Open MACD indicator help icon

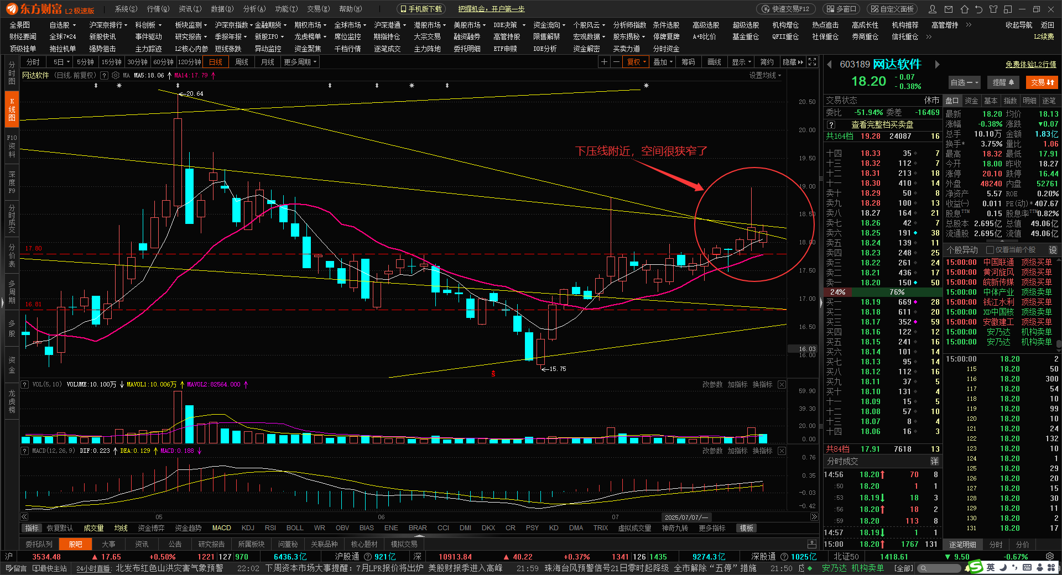pyautogui.click(x=24, y=451)
